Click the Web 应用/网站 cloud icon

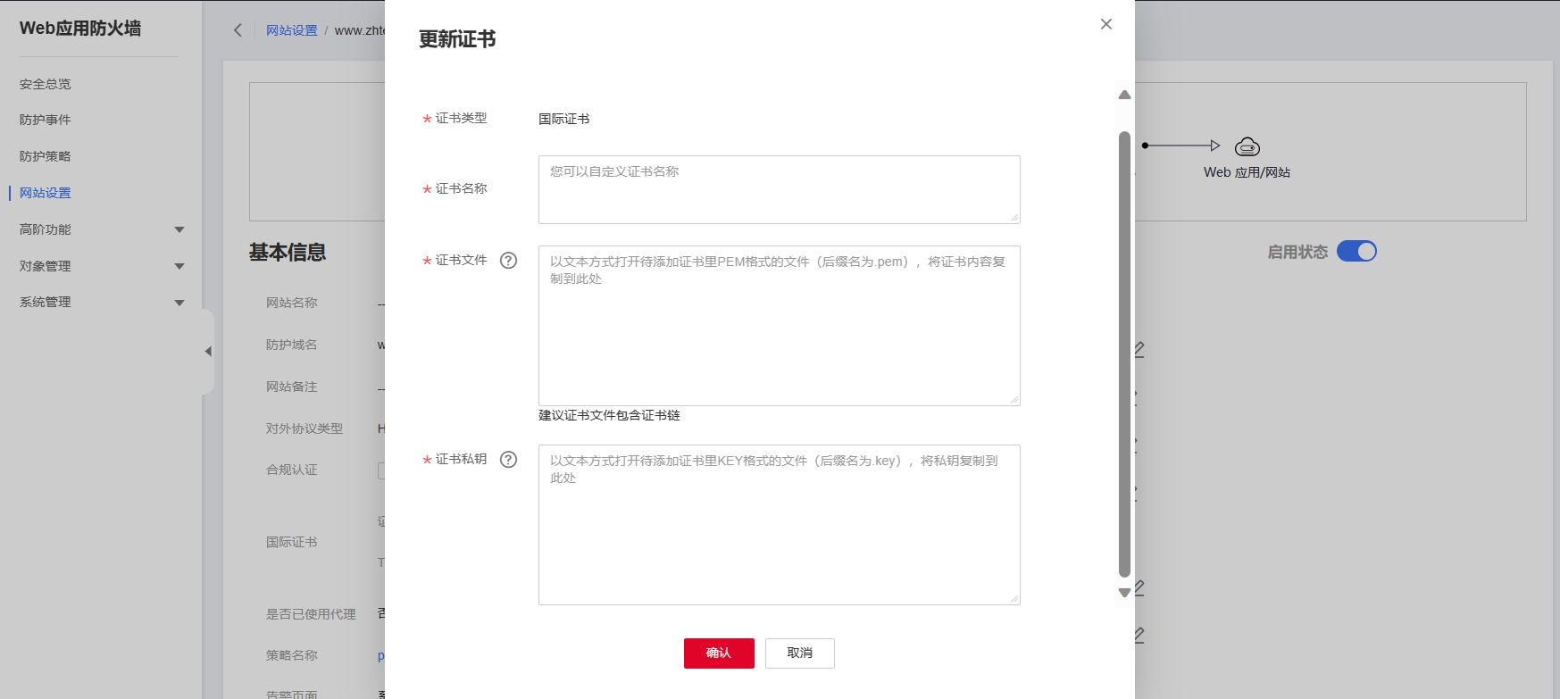(1247, 146)
